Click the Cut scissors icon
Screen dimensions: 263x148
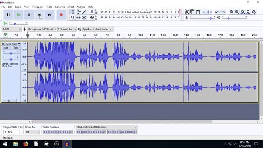tap(187, 12)
